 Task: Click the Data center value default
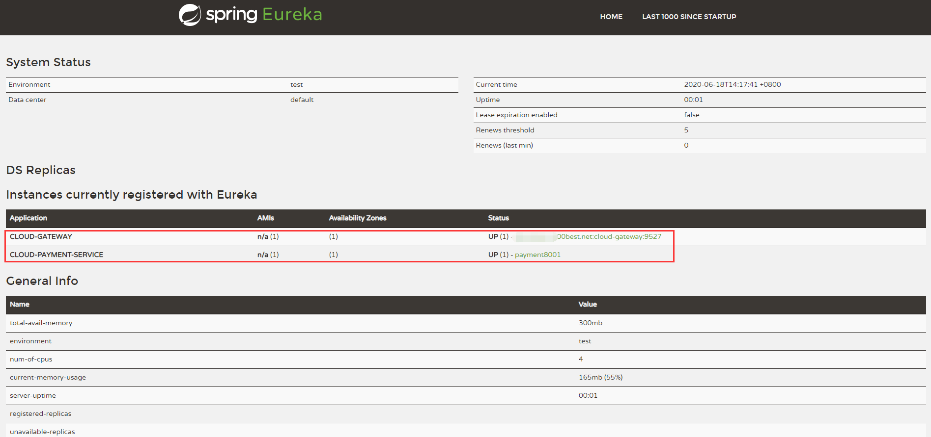[302, 100]
